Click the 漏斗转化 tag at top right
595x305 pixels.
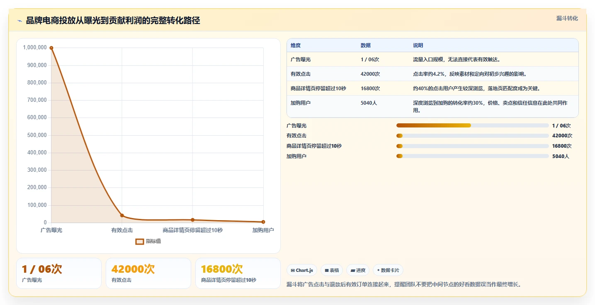[567, 18]
